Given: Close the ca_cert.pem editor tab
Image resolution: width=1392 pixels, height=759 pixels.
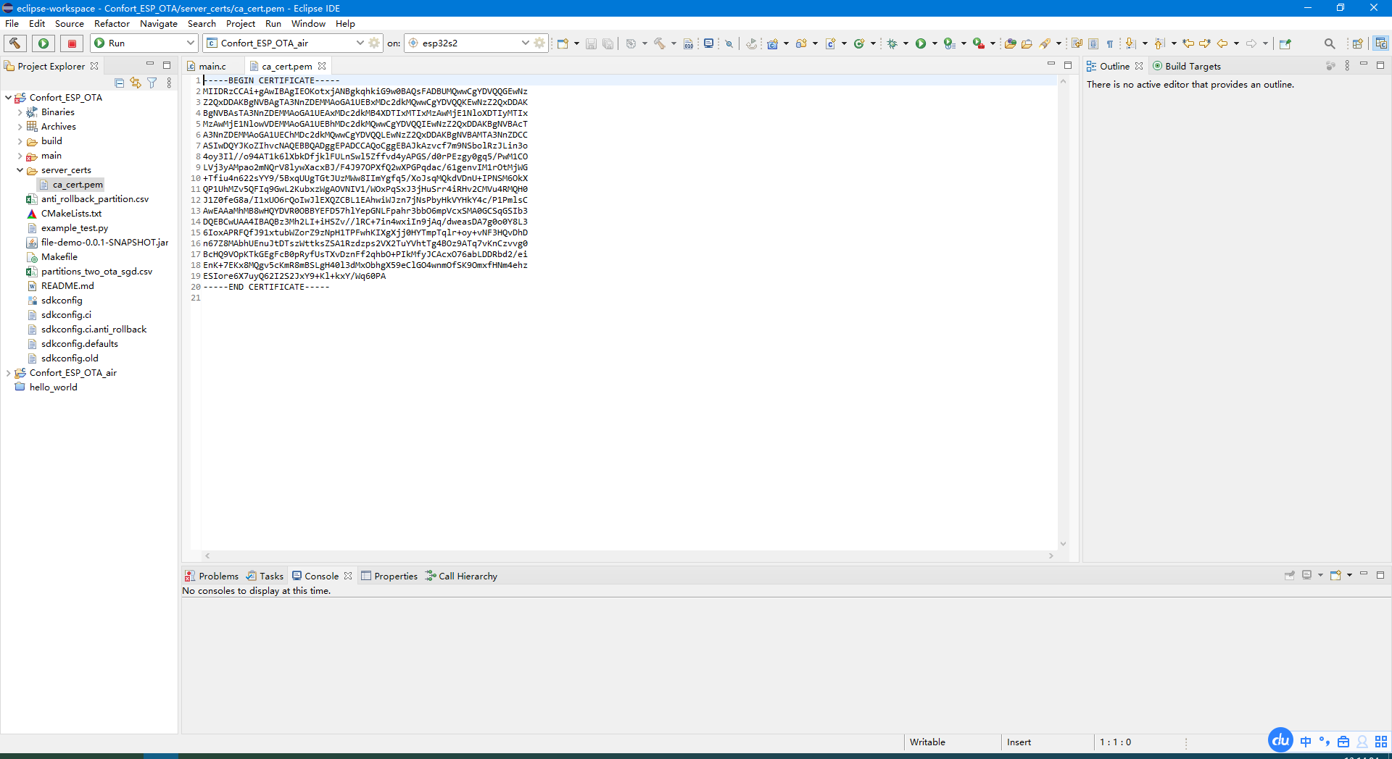Looking at the screenshot, I should tap(322, 66).
